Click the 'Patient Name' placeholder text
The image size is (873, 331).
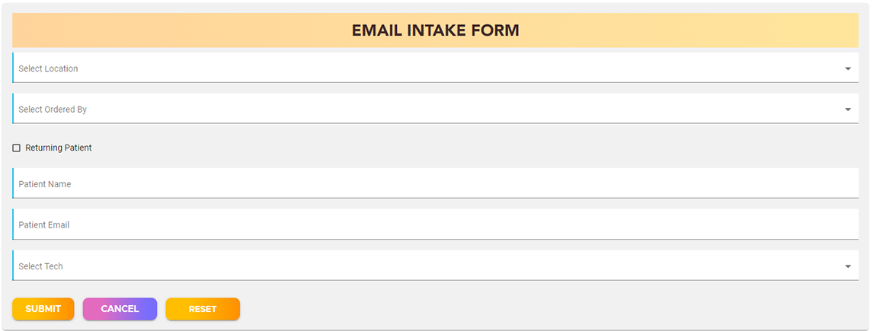(45, 184)
